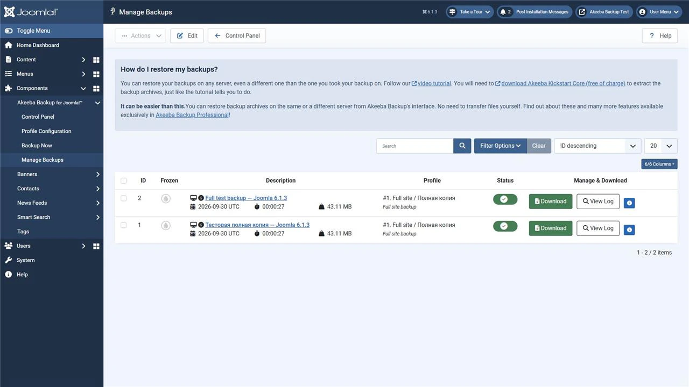This screenshot has width=689, height=387.
Task: Click the Joomla version 6.1.3 indicator
Action: [430, 12]
